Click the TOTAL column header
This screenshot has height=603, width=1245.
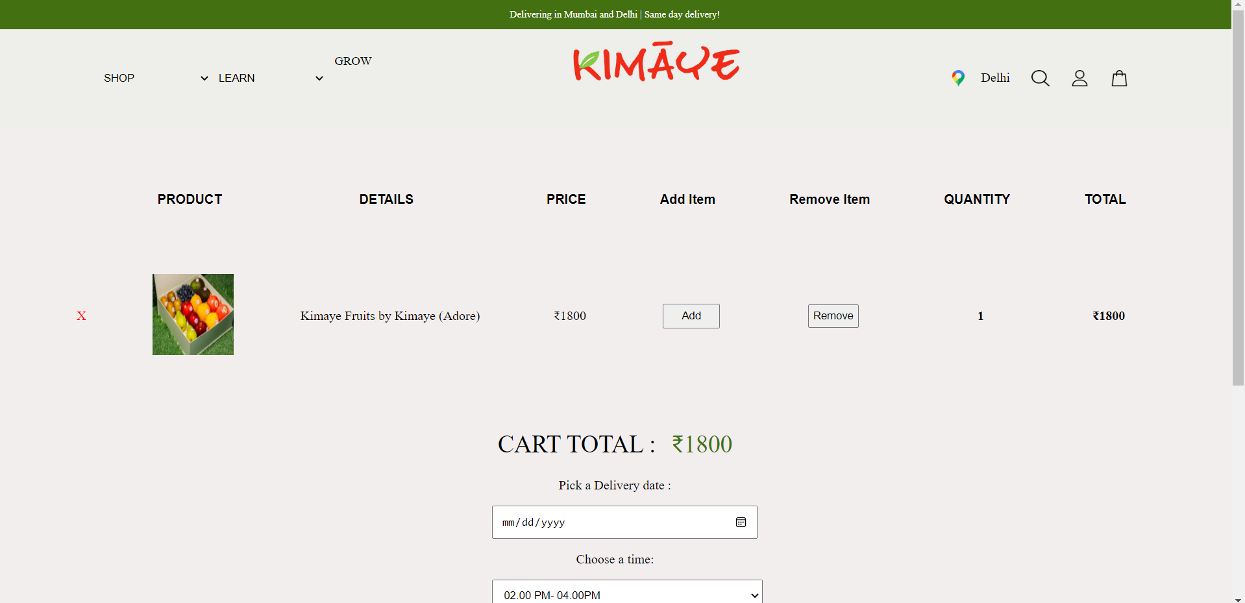(x=1105, y=199)
